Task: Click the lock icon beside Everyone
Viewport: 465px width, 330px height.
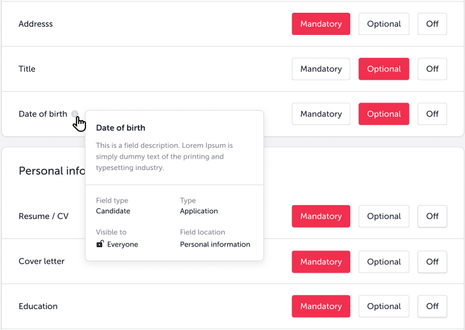Action: (100, 244)
